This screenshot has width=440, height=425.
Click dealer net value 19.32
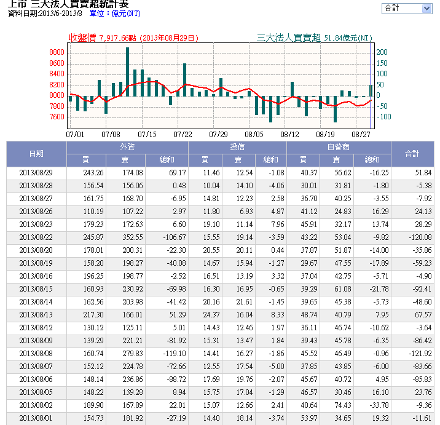(x=380, y=418)
